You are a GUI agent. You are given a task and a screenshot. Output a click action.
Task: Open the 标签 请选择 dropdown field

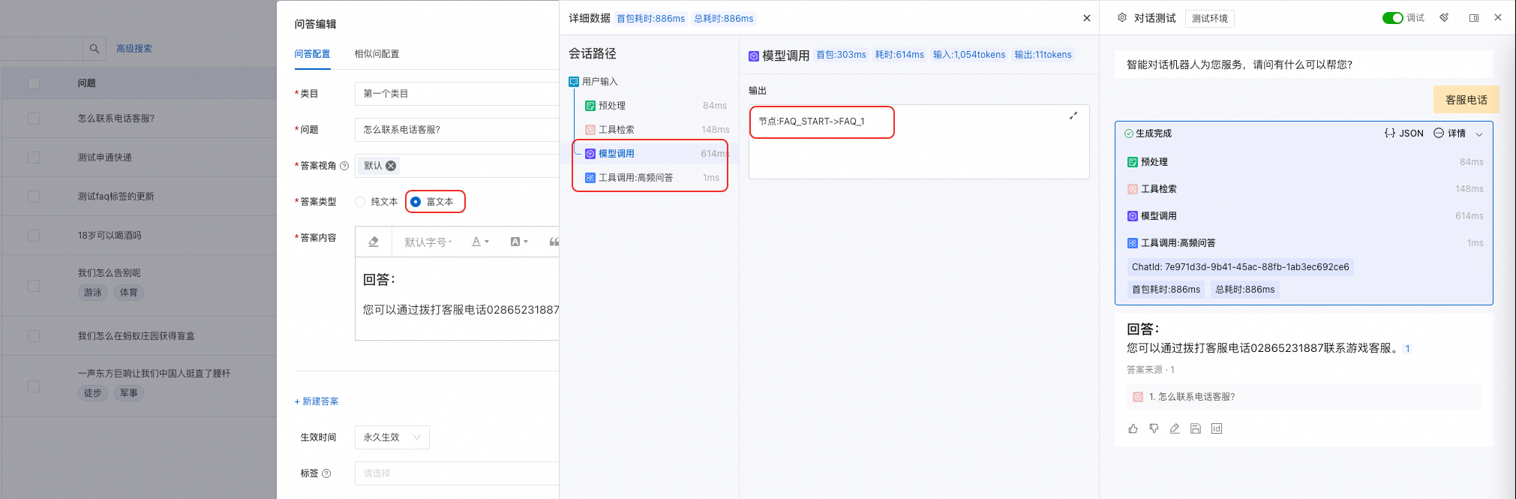tap(457, 473)
